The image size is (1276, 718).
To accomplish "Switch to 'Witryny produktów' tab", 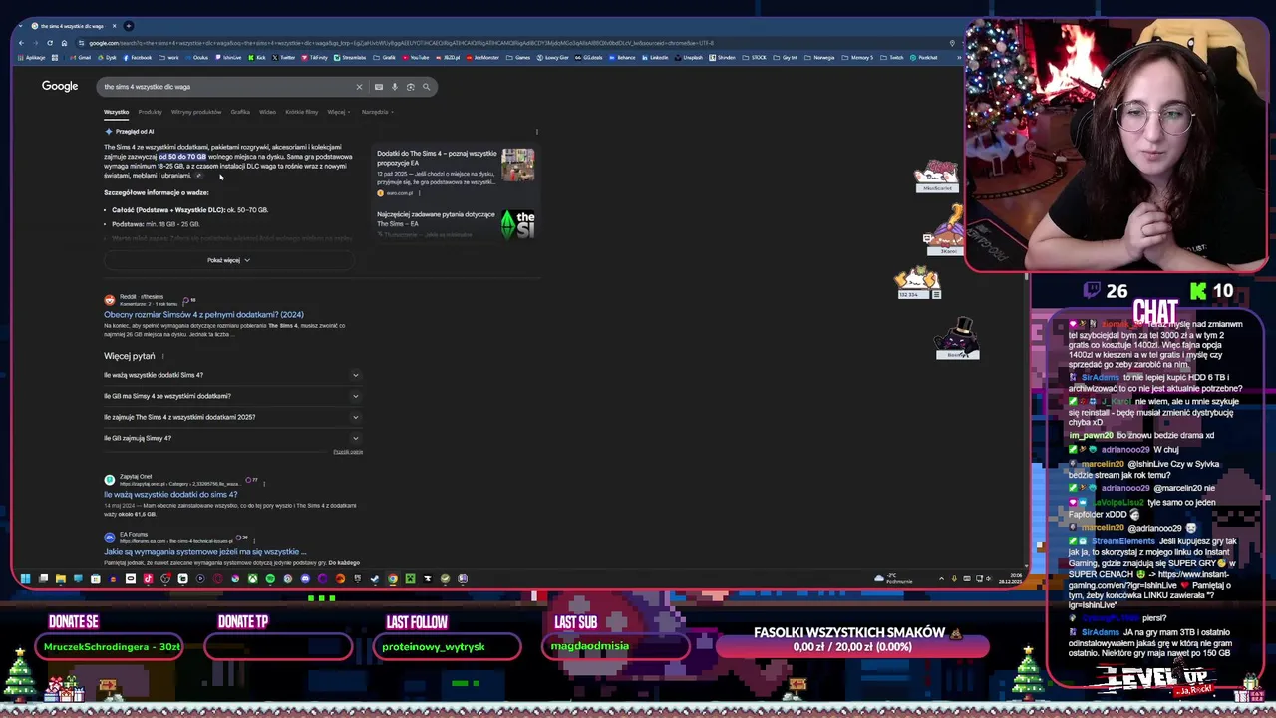I will [x=196, y=112].
